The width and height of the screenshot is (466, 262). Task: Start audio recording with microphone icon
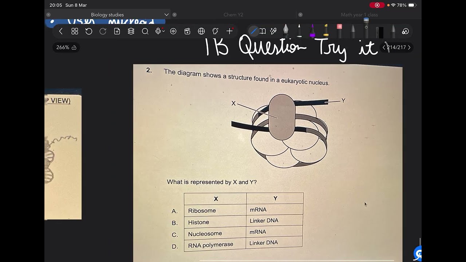(158, 31)
